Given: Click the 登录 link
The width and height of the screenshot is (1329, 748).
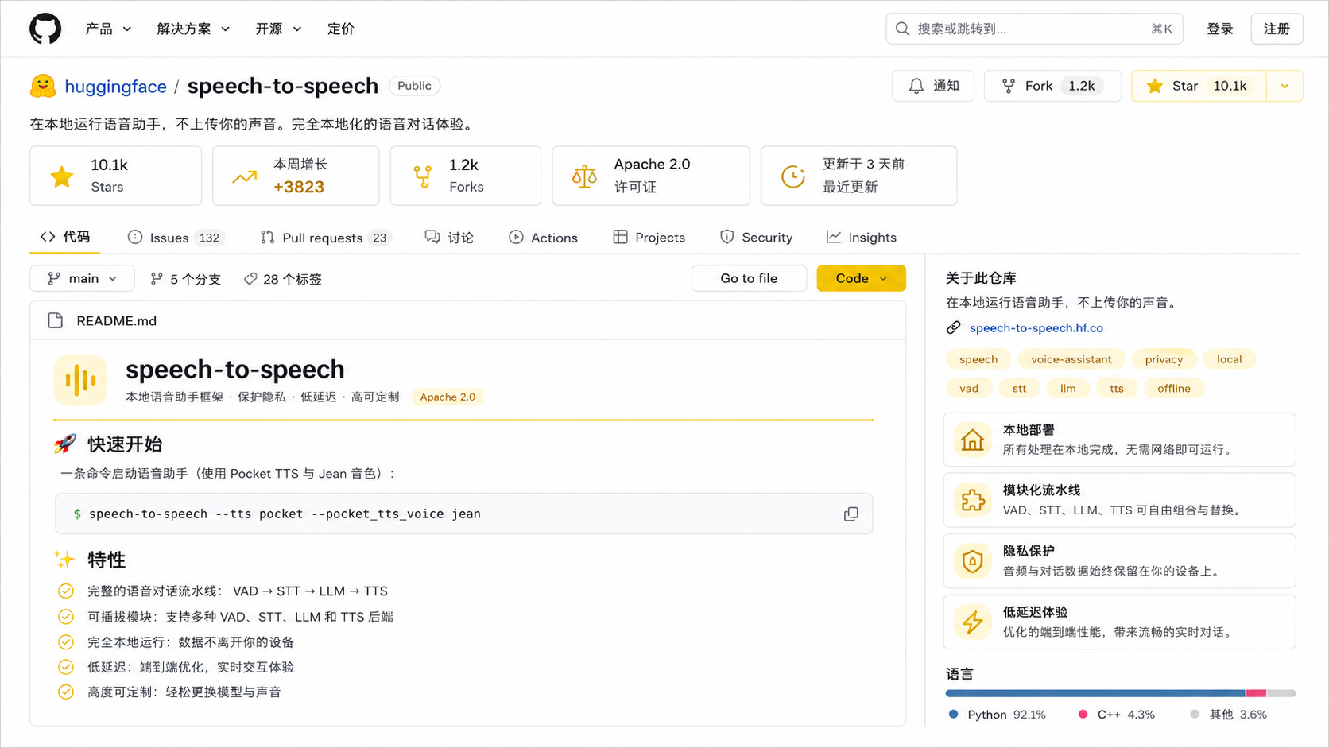Looking at the screenshot, I should coord(1220,29).
